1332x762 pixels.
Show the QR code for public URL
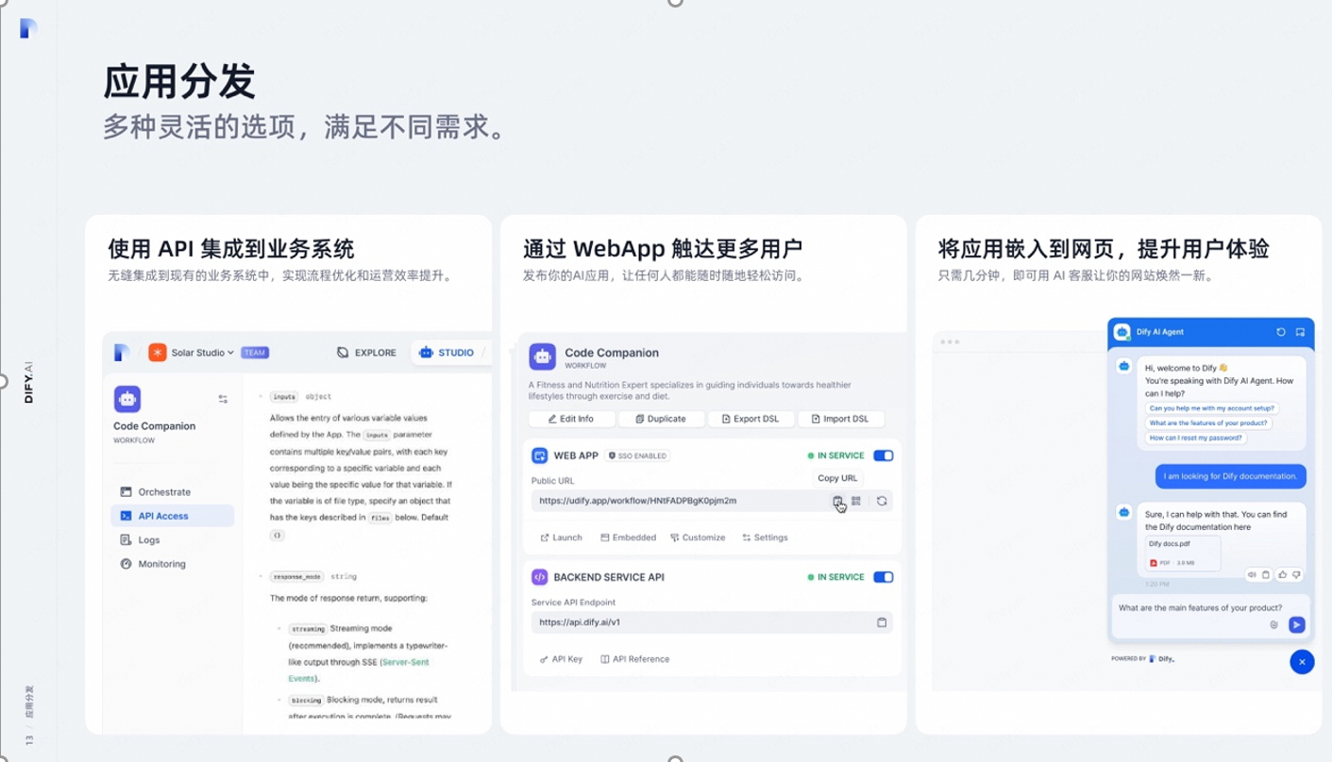tap(856, 501)
